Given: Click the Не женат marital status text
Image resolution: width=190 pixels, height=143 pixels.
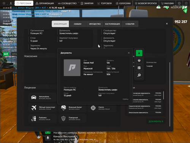Looking at the screenshot, I should click(x=88, y=74).
